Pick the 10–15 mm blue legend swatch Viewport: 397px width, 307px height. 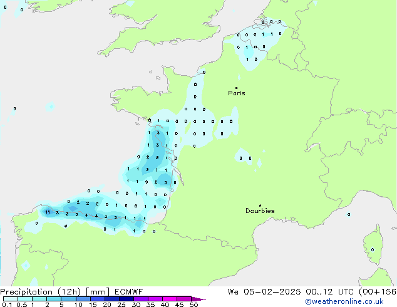[83, 299]
